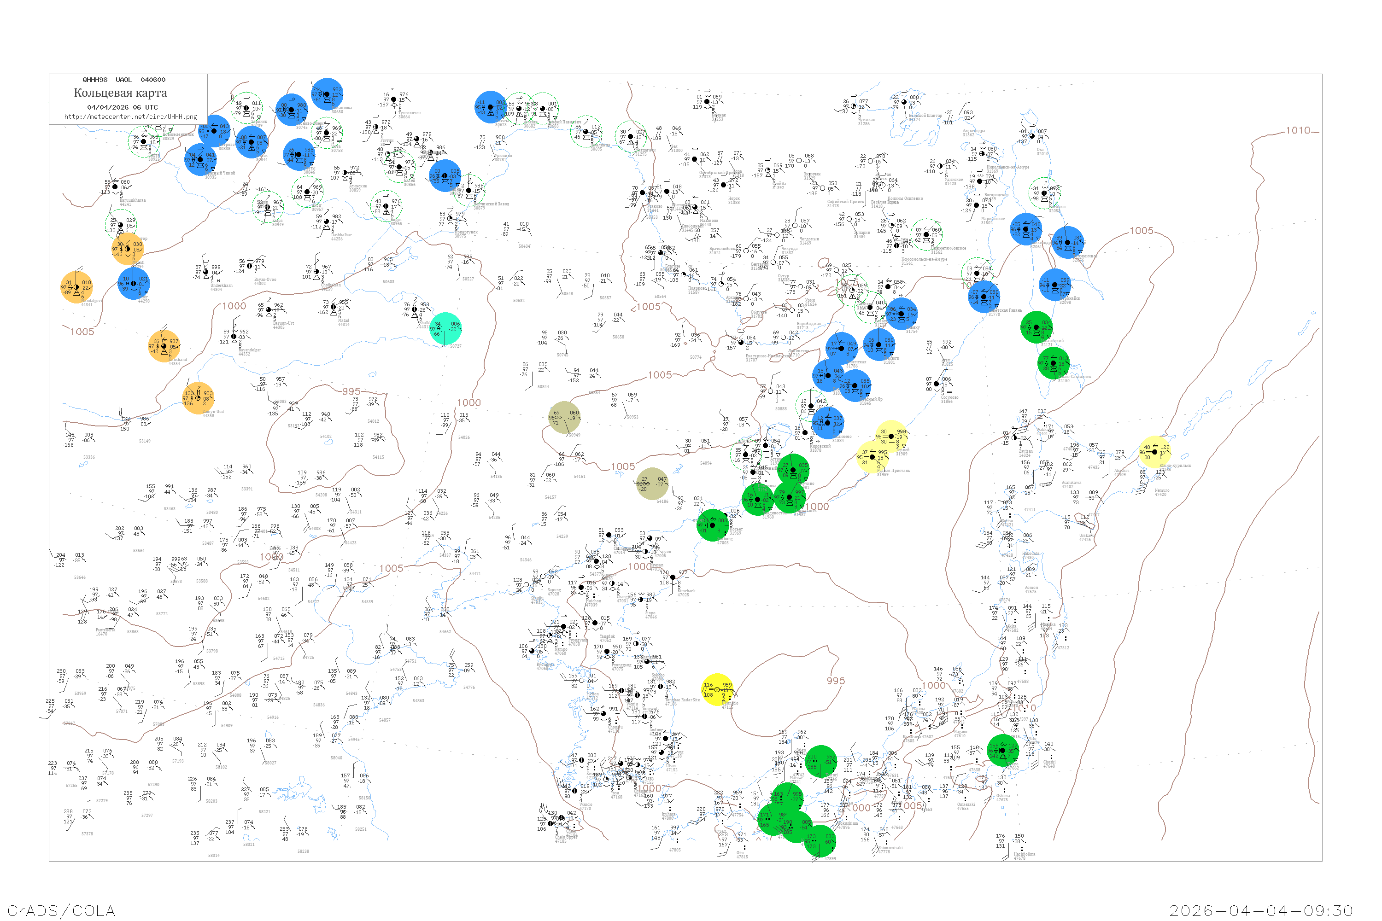Select the '1000' isobar label near Underkhaan
This screenshot has height=921, width=1382.
234,306
